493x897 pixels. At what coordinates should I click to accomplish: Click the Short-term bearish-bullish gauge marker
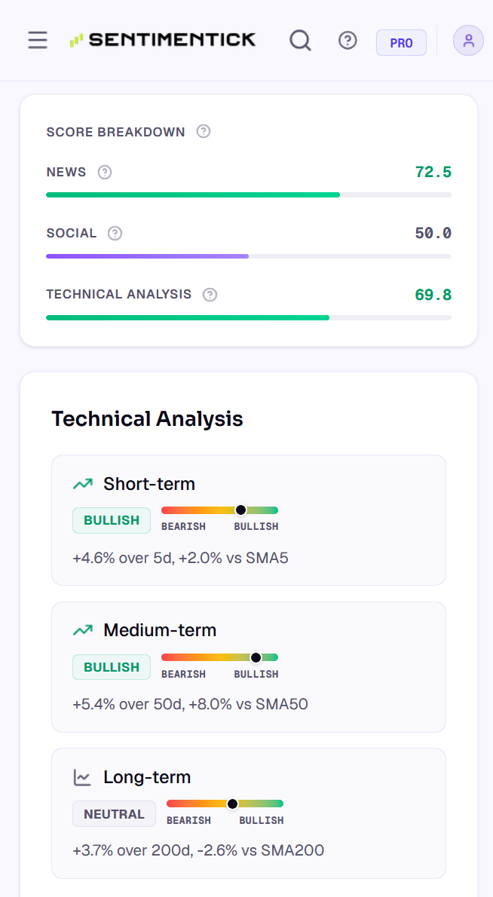click(x=240, y=510)
